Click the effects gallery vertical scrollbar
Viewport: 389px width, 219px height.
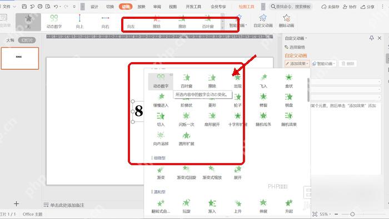pyautogui.click(x=308, y=90)
